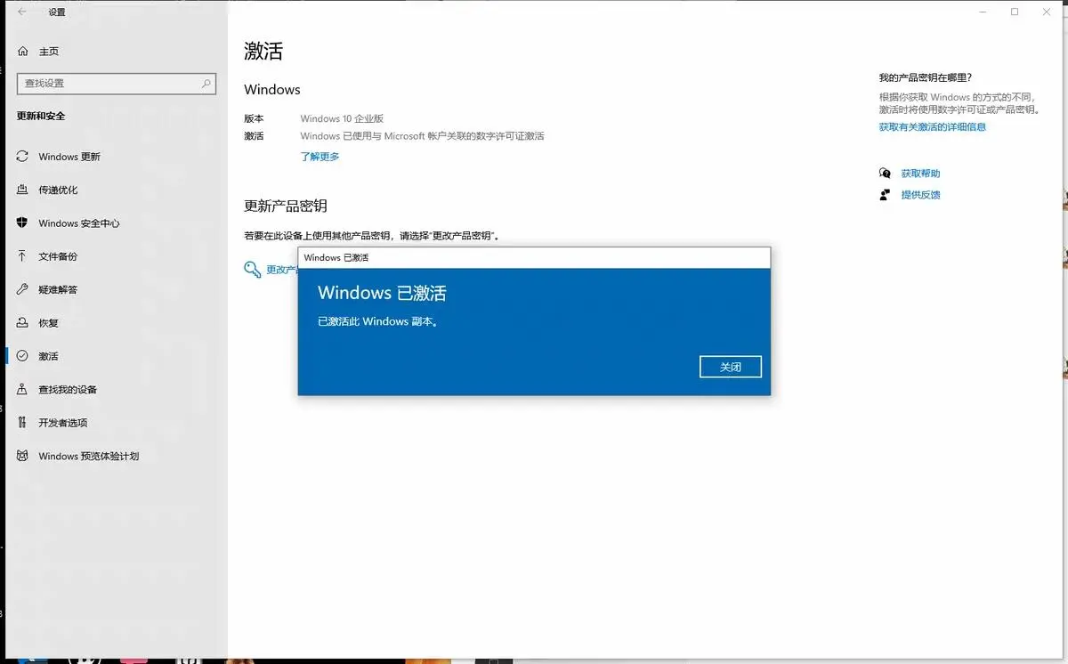Select the 传递优化 sidebar icon
Screen dimensions: 1068x664
(22, 190)
